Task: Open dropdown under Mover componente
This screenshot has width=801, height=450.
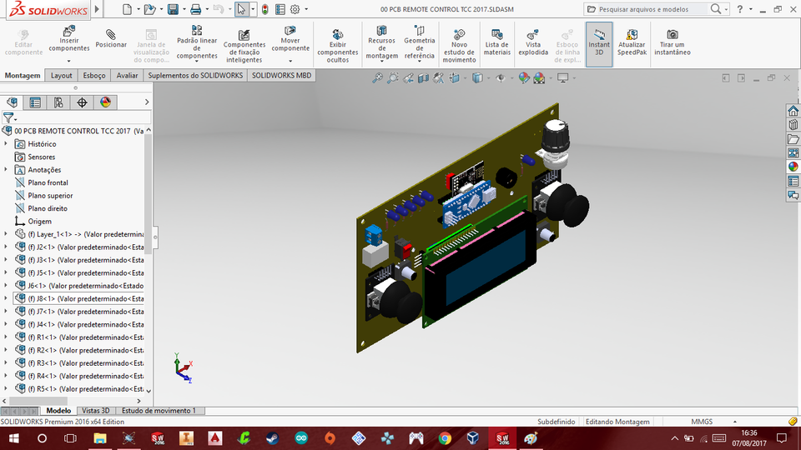Action: (290, 61)
